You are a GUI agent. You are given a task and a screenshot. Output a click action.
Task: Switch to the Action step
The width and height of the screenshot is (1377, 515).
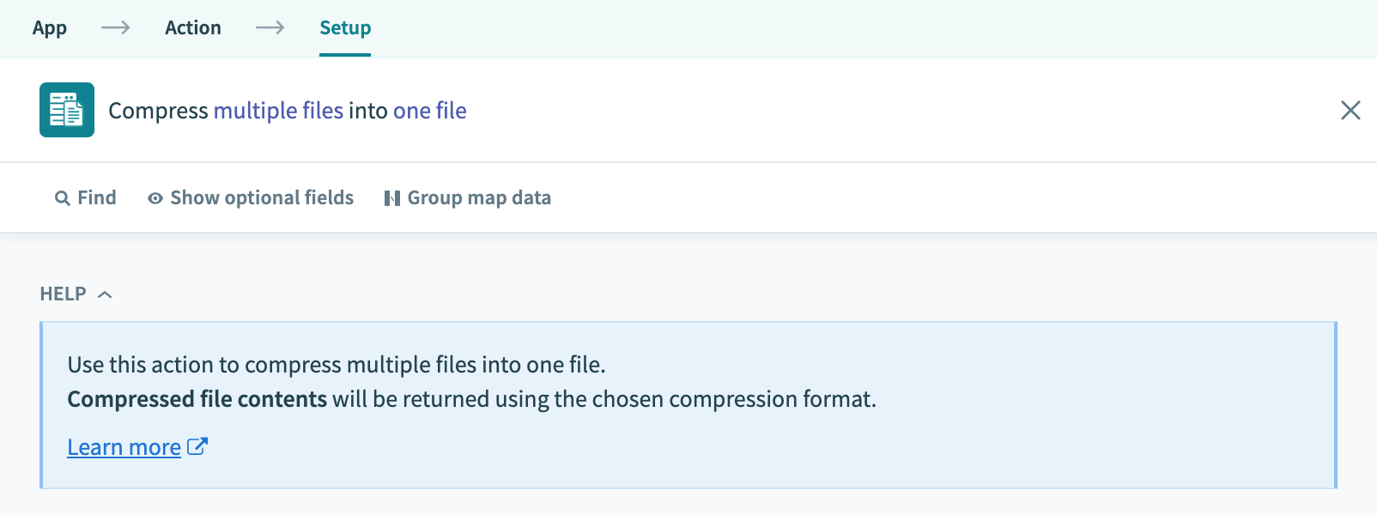pos(192,27)
